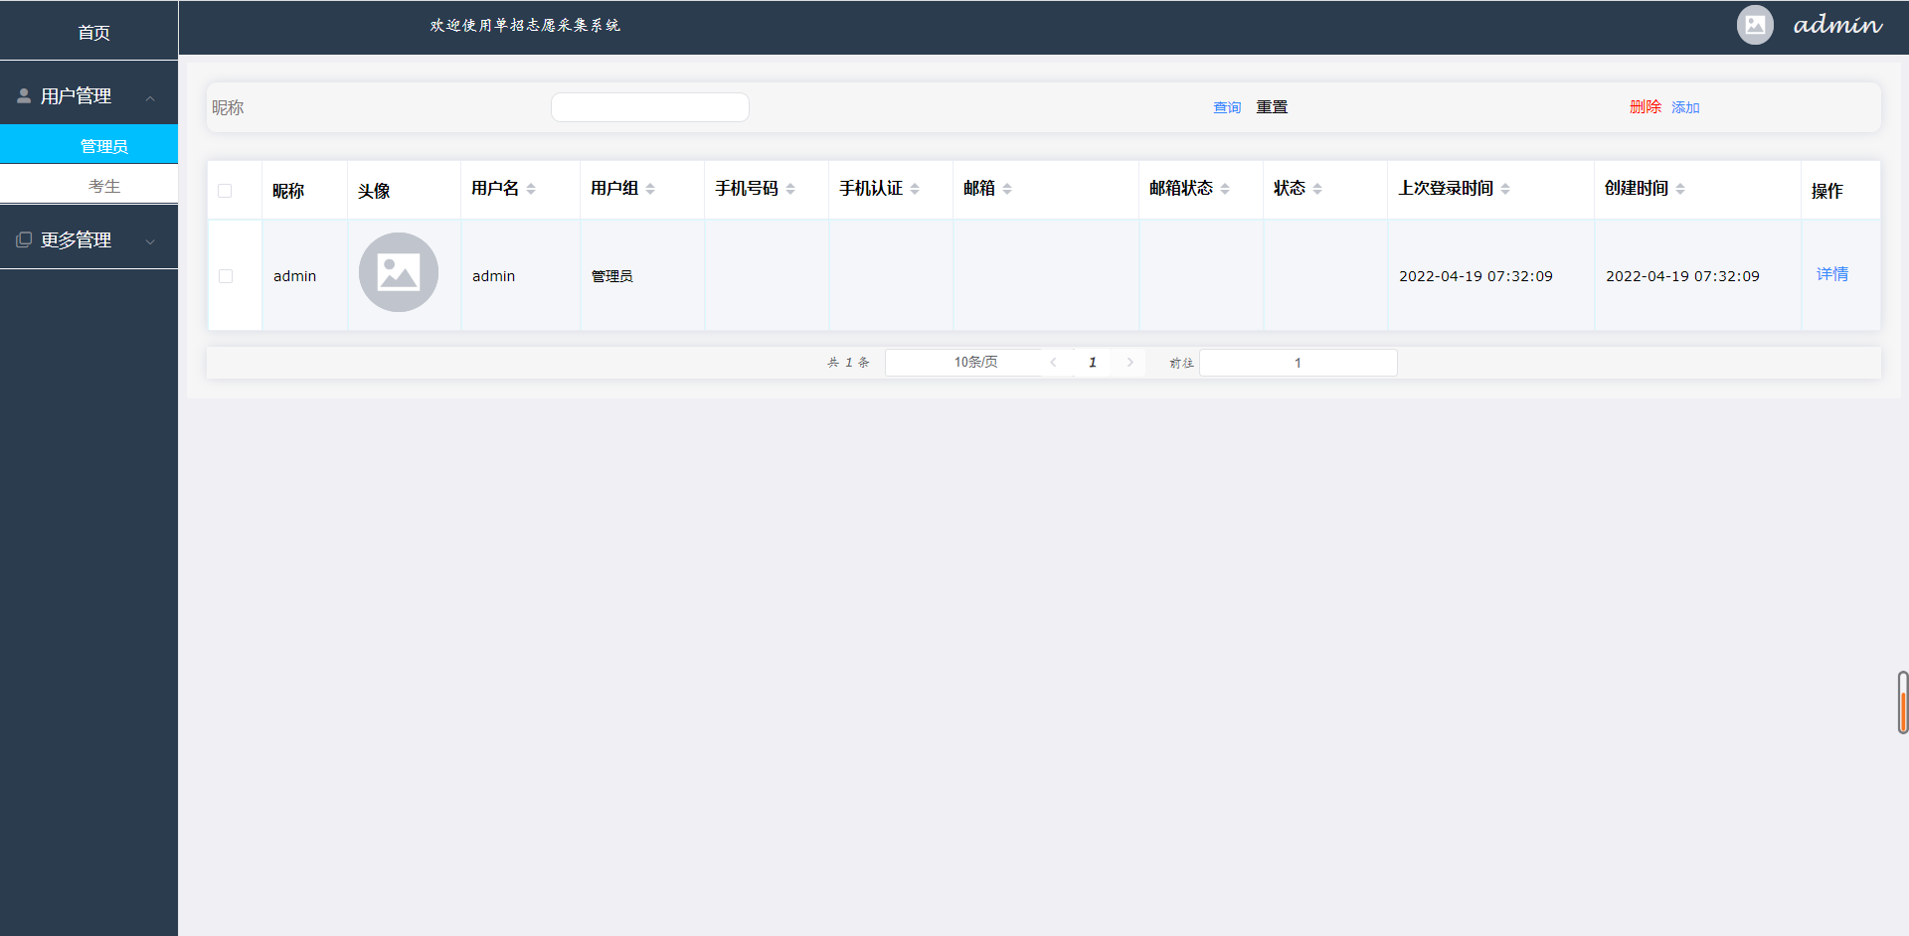Image resolution: width=1909 pixels, height=936 pixels.
Task: Open the 用户管理 menu
Action: [x=89, y=96]
